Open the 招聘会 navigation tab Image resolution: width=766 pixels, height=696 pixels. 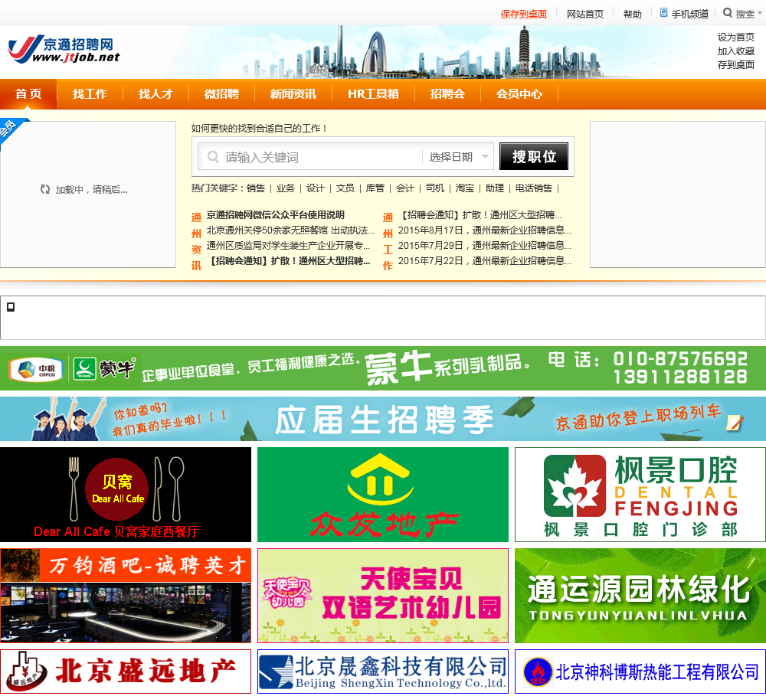(x=447, y=93)
